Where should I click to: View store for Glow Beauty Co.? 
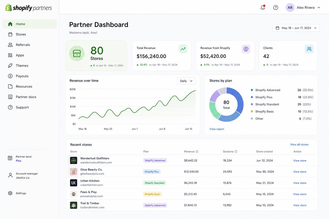tap(300, 172)
